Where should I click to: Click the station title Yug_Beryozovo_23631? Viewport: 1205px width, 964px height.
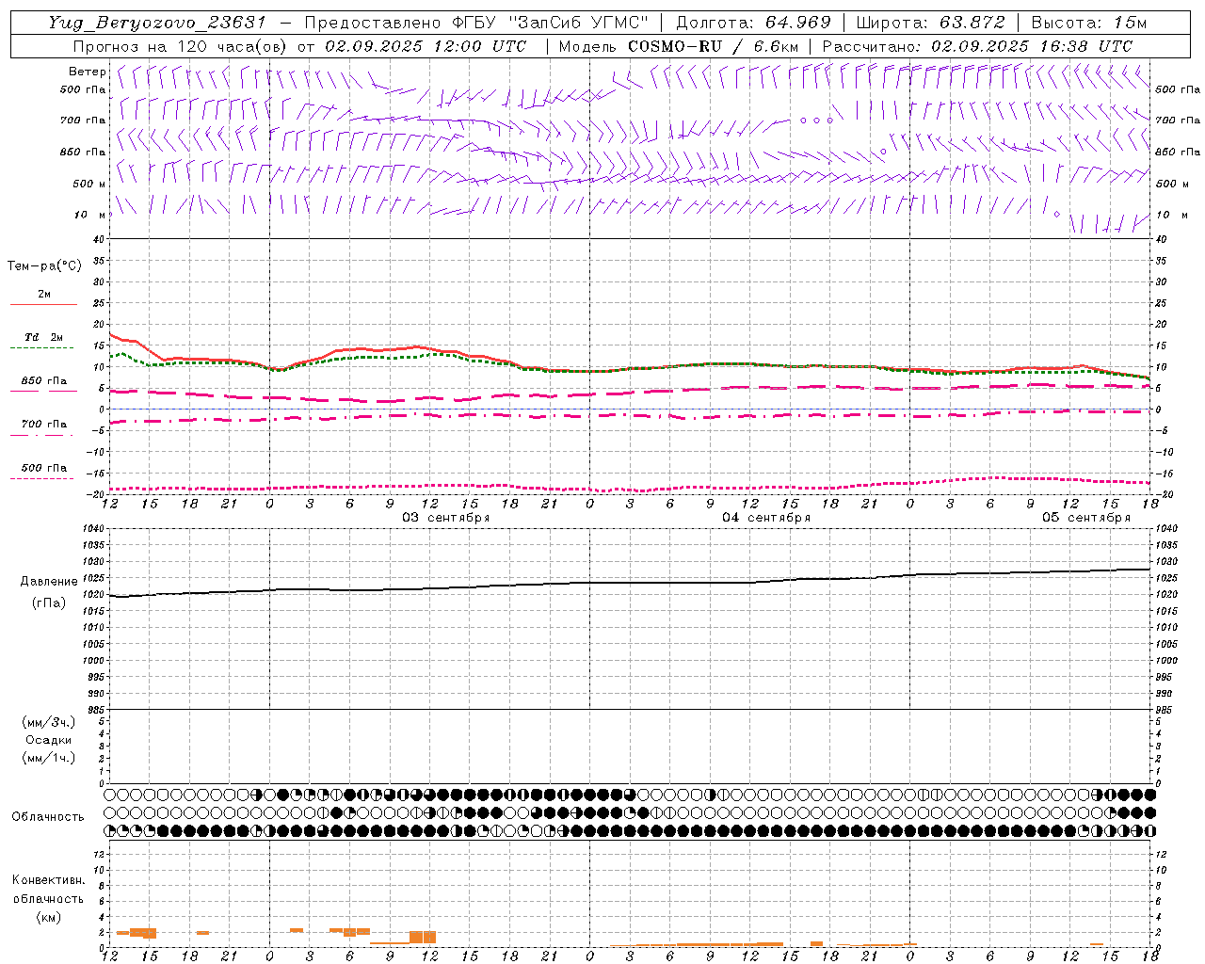[157, 23]
